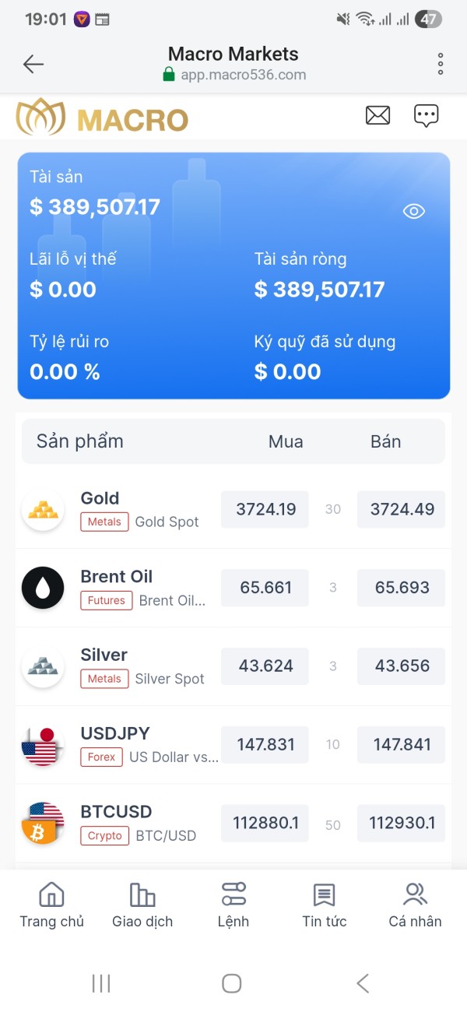Tap the Android home navigation button
The height and width of the screenshot is (1012, 467).
point(232,983)
